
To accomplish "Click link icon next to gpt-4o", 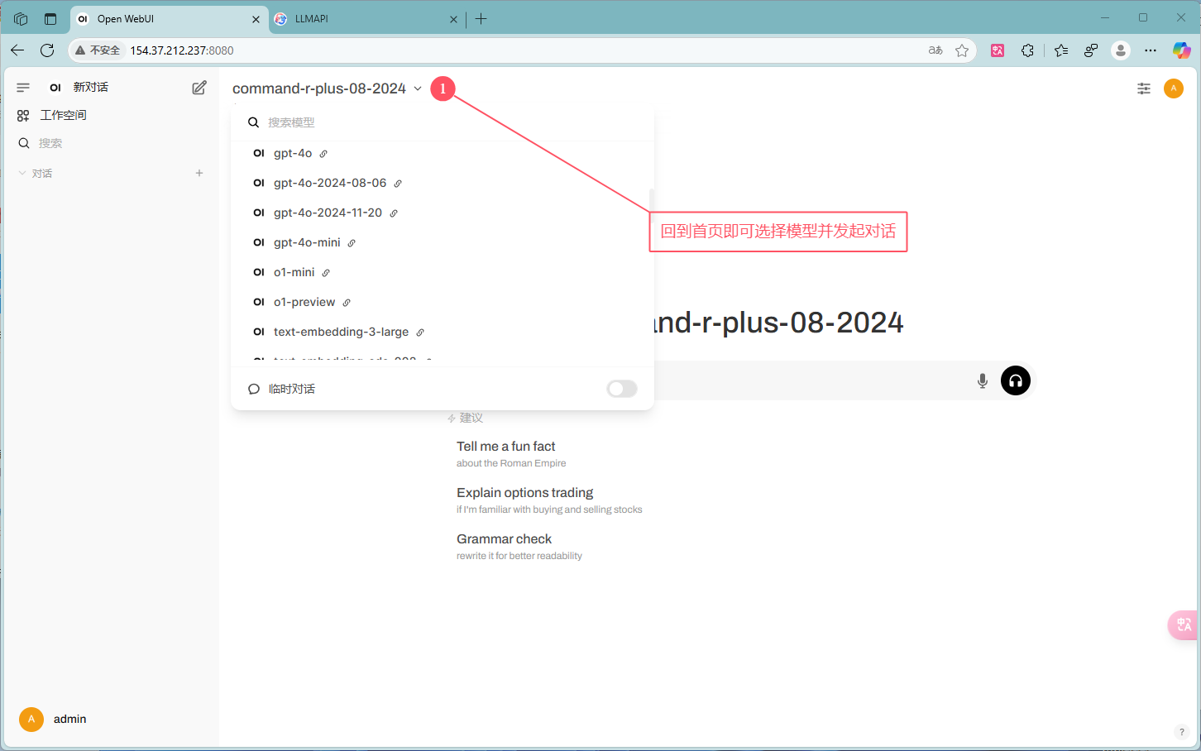I will [x=323, y=154].
